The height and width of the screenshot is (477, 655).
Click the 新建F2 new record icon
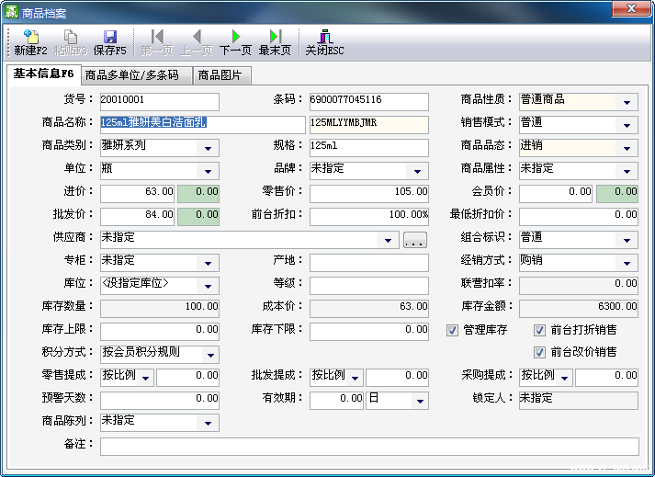[x=31, y=37]
